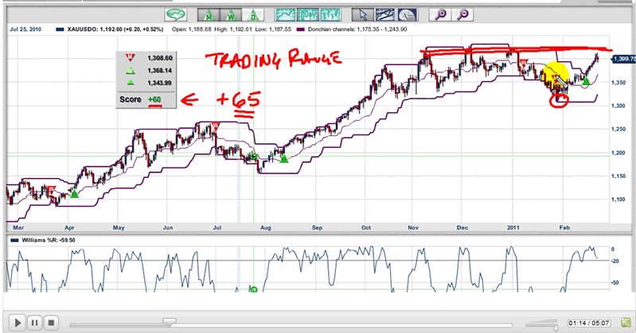Click the zoom in magnifier

pyautogui.click(x=442, y=15)
